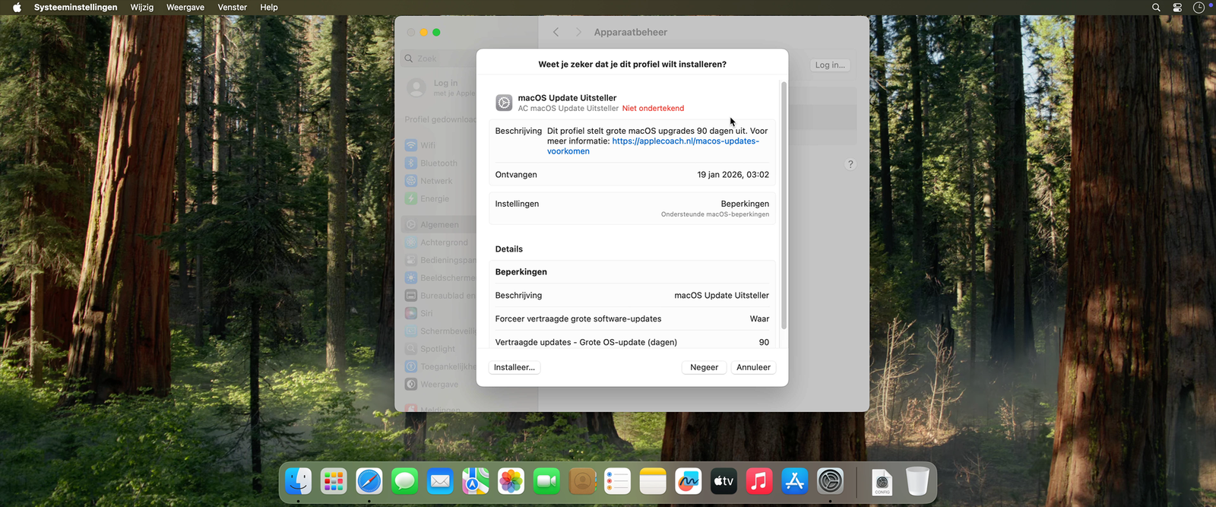Click the 'Vertraagde updates - Grote OS-update (dagen)' row
1216x507 pixels.
click(632, 342)
